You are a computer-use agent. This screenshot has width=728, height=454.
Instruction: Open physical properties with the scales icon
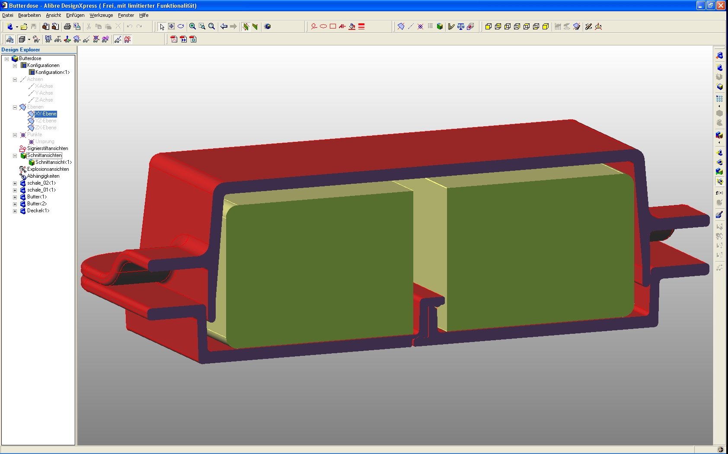pos(461,26)
